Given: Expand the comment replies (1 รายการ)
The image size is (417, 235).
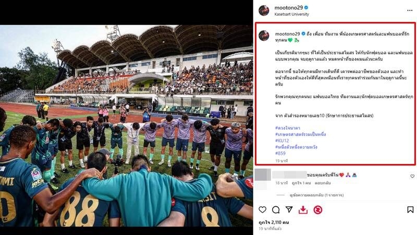Looking at the screenshot, I should 316,195.
